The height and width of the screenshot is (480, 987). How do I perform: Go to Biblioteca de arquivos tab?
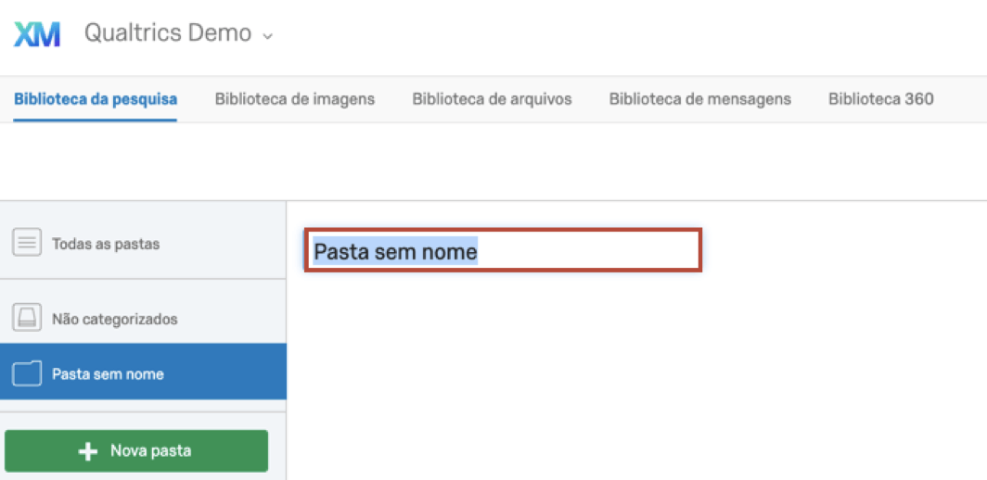coord(492,99)
